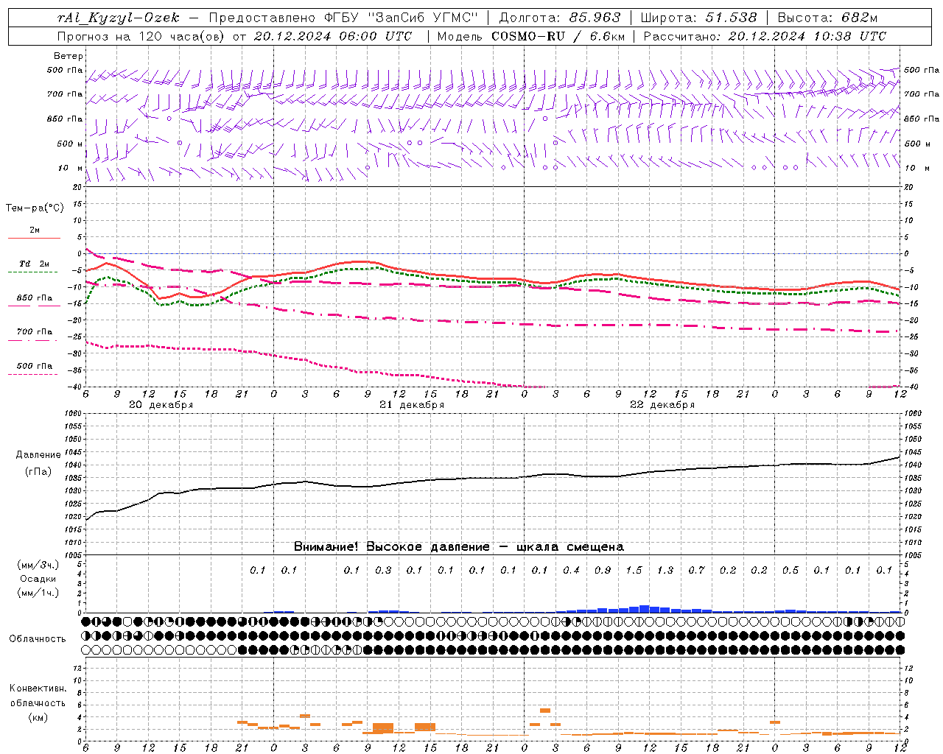The width and height of the screenshot is (943, 754).
Task: Click the 'Td 2м' dew point legend entry
Action: click(35, 264)
